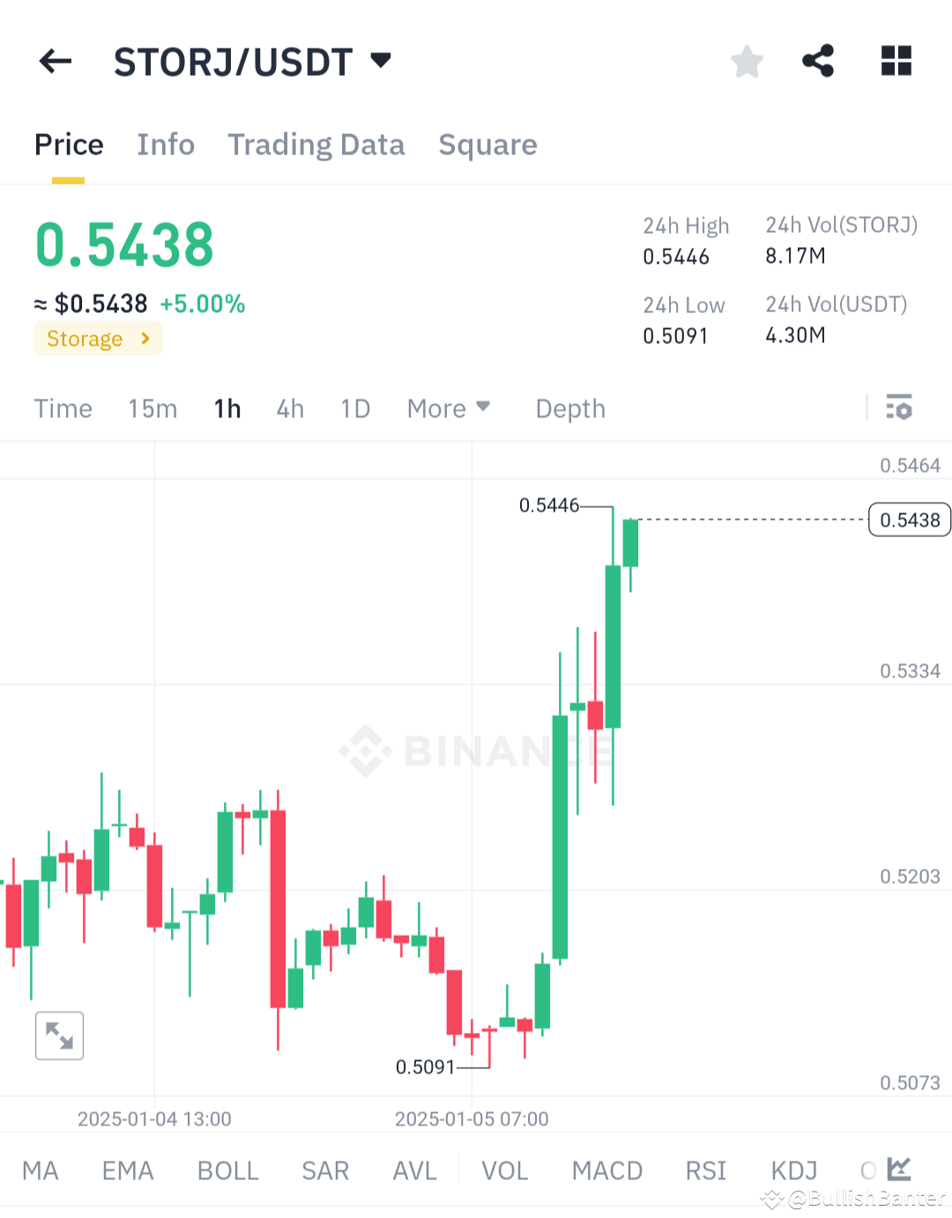The height and width of the screenshot is (1218, 952).
Task: Toggle the MACD indicator on
Action: click(606, 1169)
